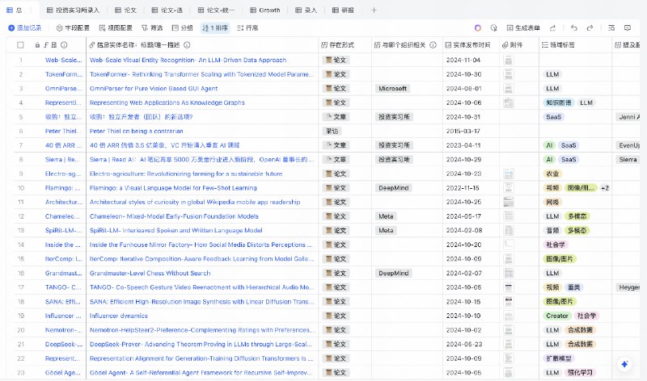This screenshot has width=647, height=381.
Task: Click info icon next to 标题/唯一描述 header
Action: [187, 45]
